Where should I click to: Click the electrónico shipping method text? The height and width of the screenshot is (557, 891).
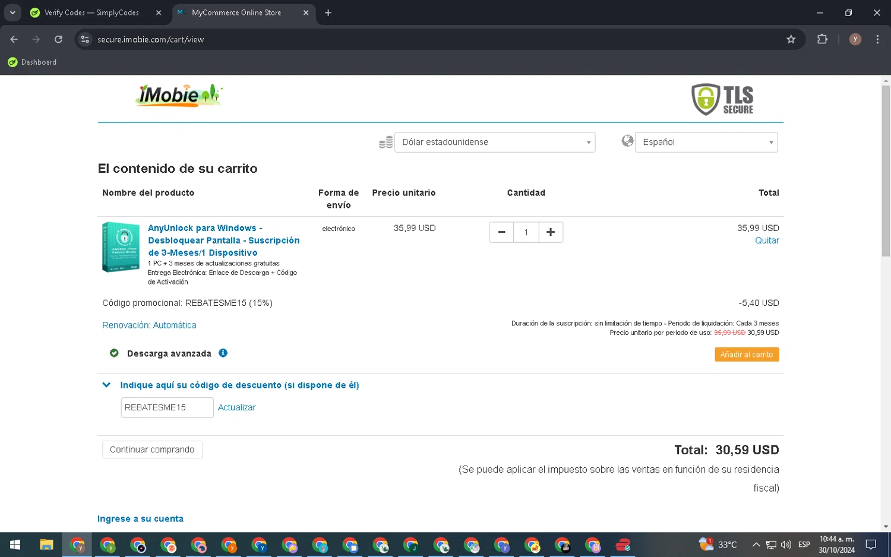[339, 229]
